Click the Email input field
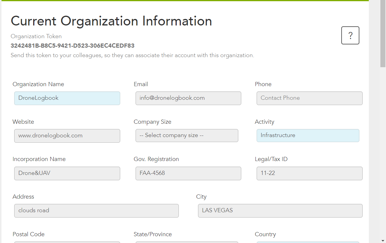 click(188, 98)
